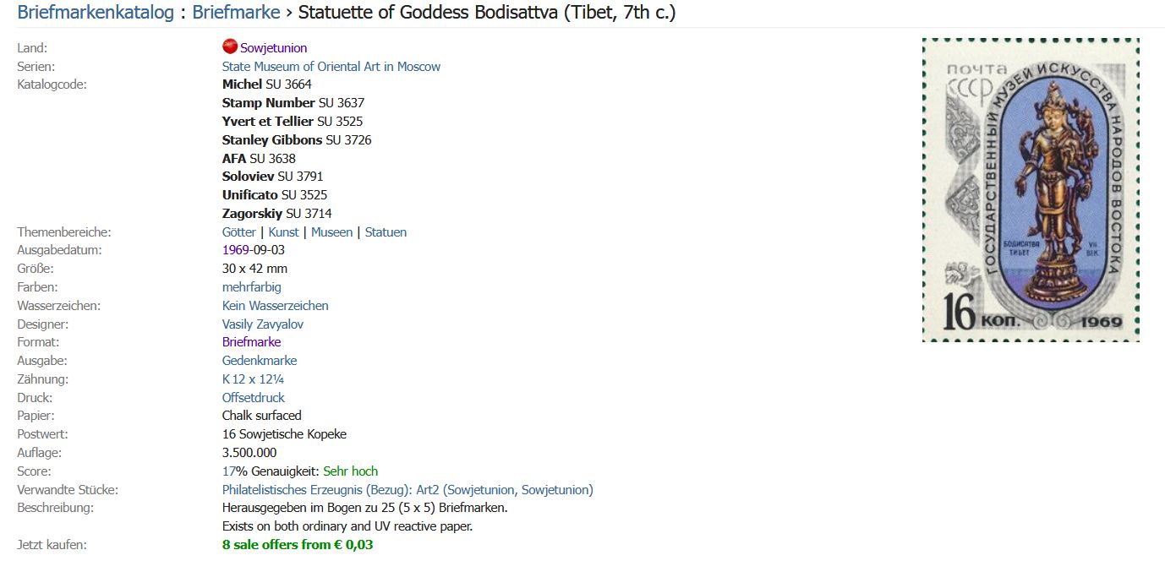Viewport: 1165px width, 561px height.
Task: Open designer Vasily Zavyalov link
Action: click(262, 324)
